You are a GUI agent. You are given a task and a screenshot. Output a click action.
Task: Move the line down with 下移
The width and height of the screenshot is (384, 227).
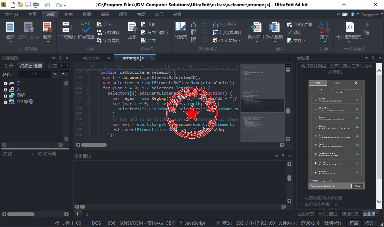[148, 24]
